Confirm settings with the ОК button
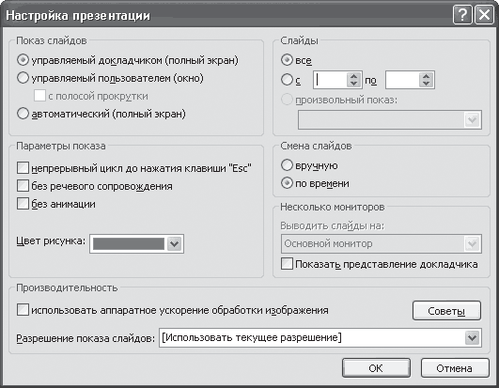The height and width of the screenshot is (388, 499). [x=376, y=368]
